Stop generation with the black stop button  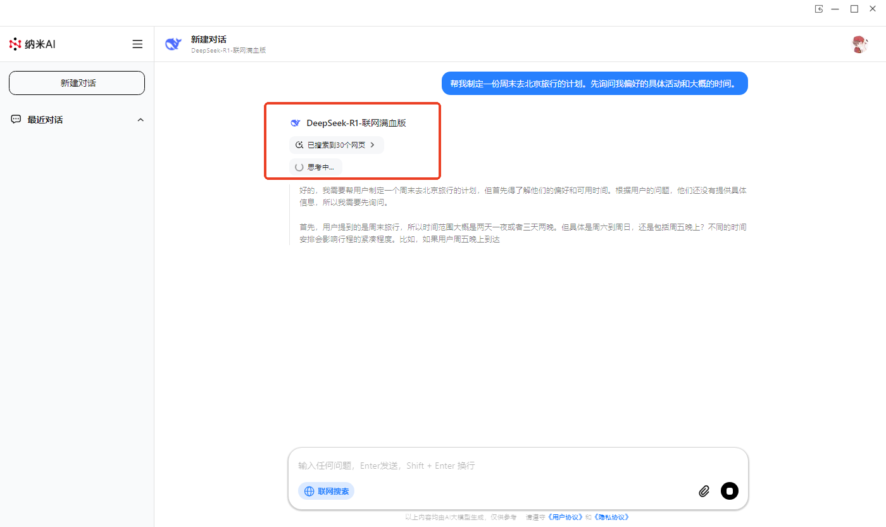pos(730,491)
